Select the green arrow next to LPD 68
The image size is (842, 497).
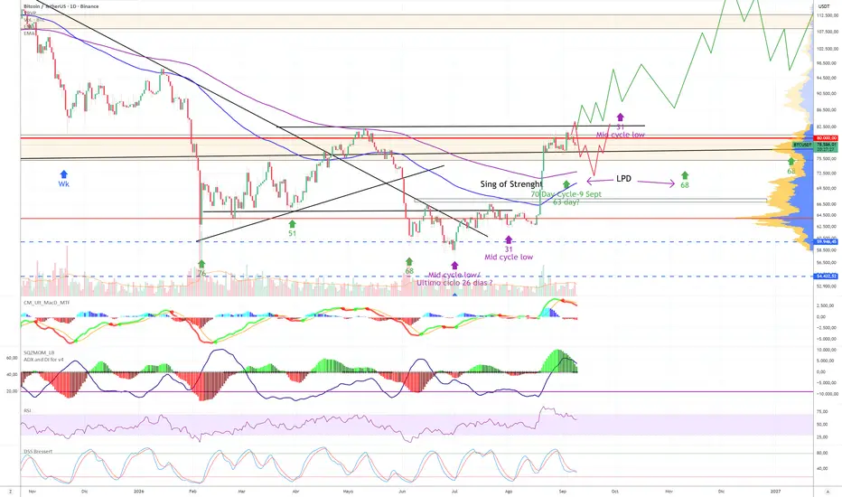(x=685, y=175)
